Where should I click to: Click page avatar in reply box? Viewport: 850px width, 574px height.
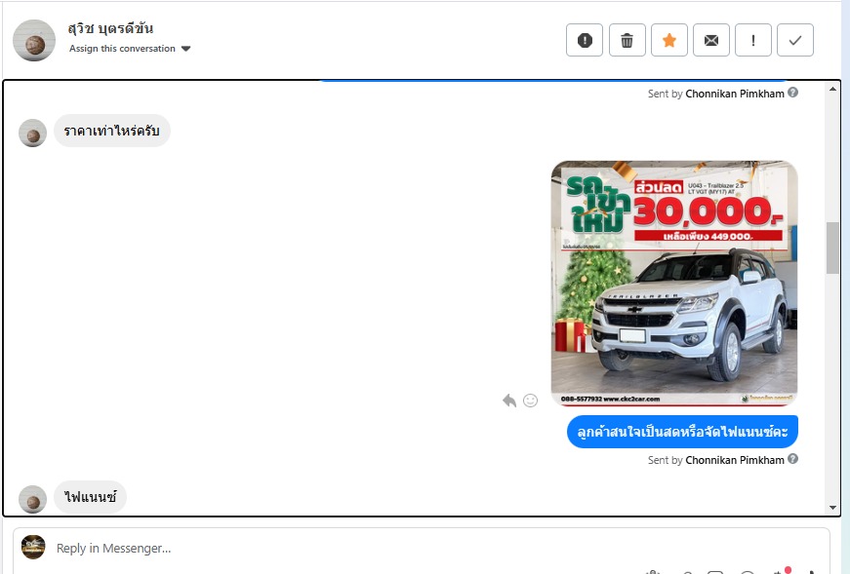pos(33,547)
